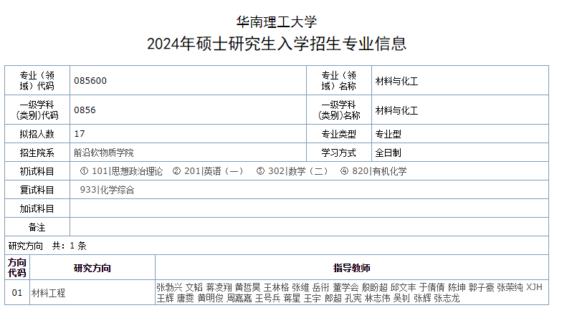The height and width of the screenshot is (323, 567).
Task: Click the 指导教师 column header
Action: point(351,268)
